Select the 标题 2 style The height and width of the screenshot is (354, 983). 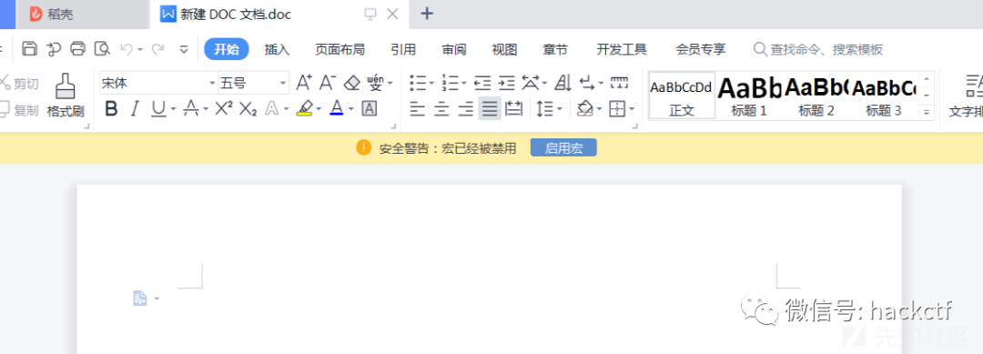(x=816, y=96)
